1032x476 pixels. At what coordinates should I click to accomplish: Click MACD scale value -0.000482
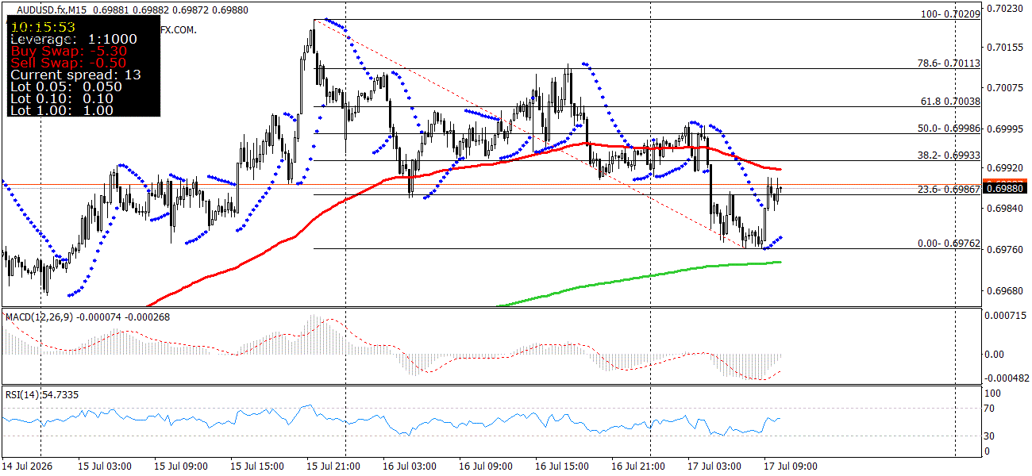pyautogui.click(x=1007, y=378)
